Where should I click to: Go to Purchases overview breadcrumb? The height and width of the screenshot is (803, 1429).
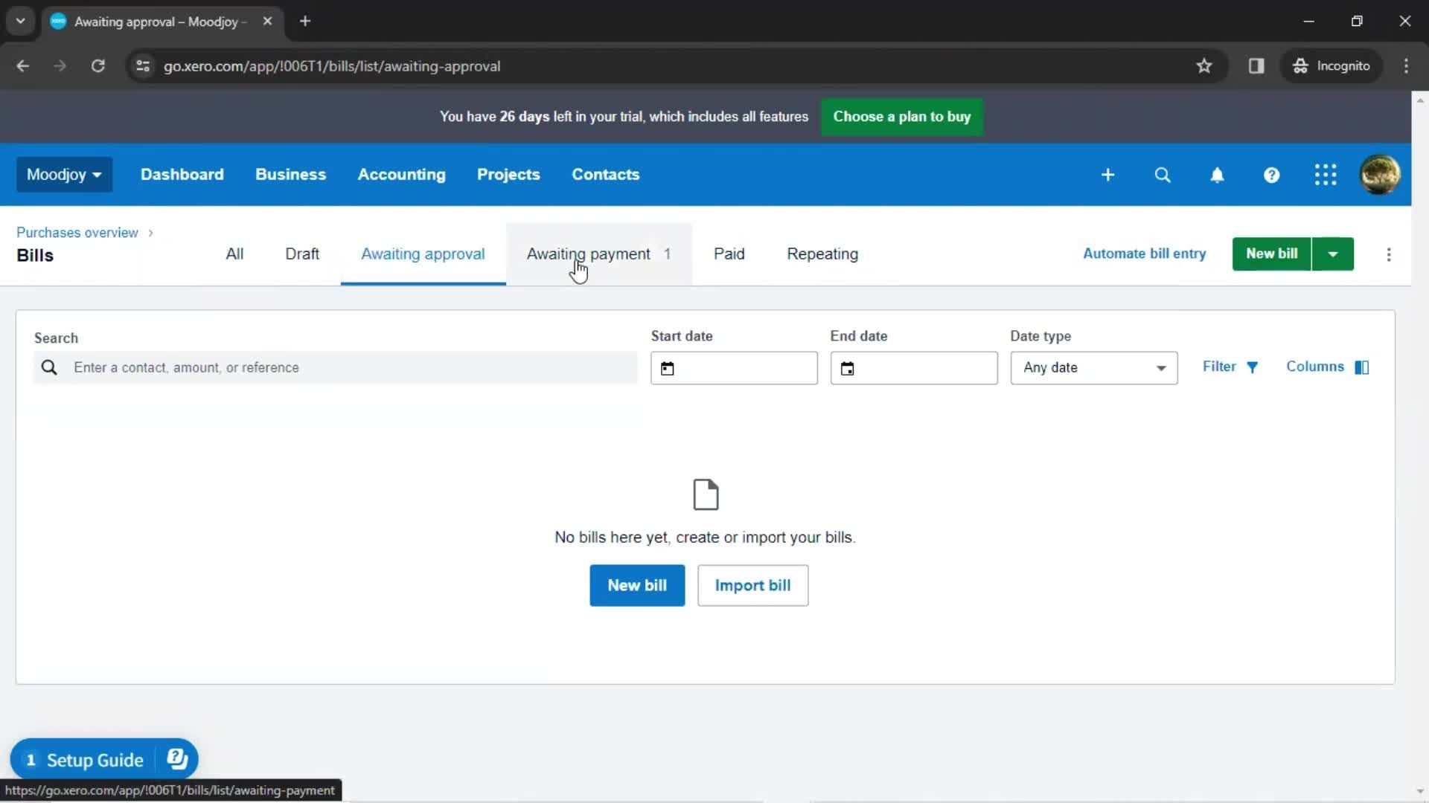(x=77, y=233)
